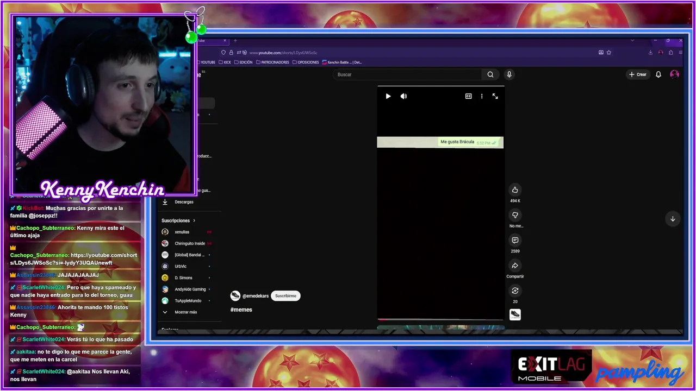Viewport: 696px width, 391px height.
Task: Click the ExitLag Mobile sponsor logo
Action: point(551,368)
